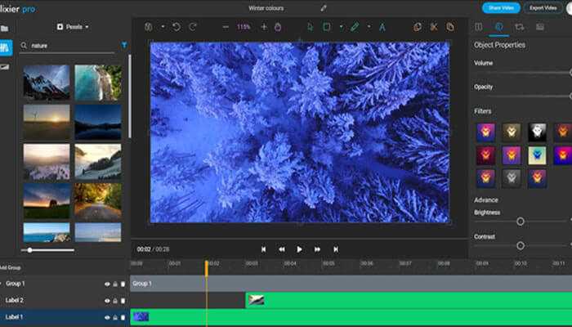Viewport: 572px width, 327px height.
Task: Rewind the preview
Action: 282,249
